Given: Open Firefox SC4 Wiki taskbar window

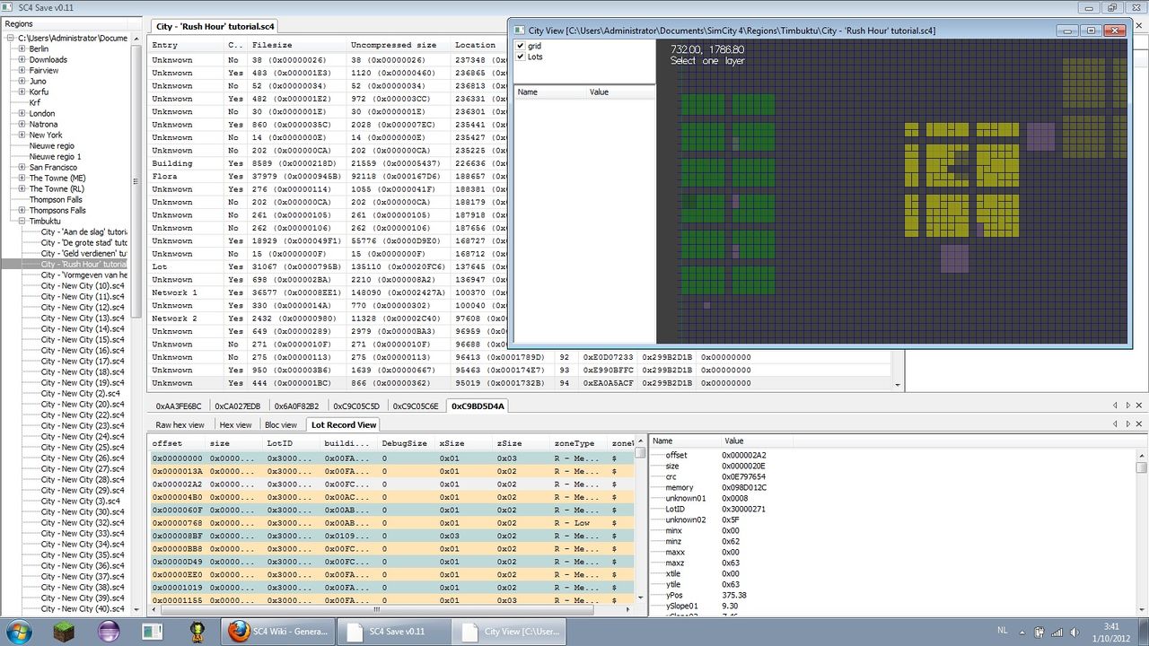Looking at the screenshot, I should pos(276,631).
